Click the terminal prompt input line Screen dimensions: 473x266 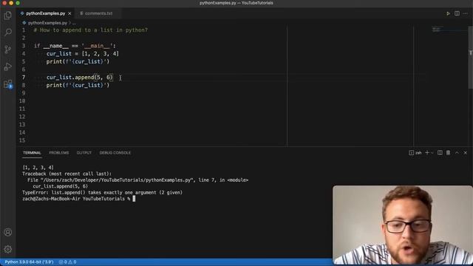point(79,199)
